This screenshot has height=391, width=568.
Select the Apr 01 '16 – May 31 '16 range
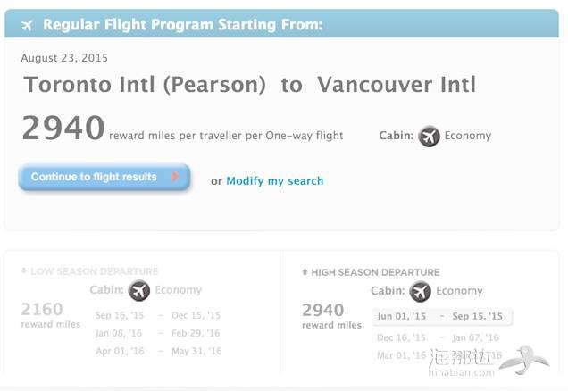[159, 351]
